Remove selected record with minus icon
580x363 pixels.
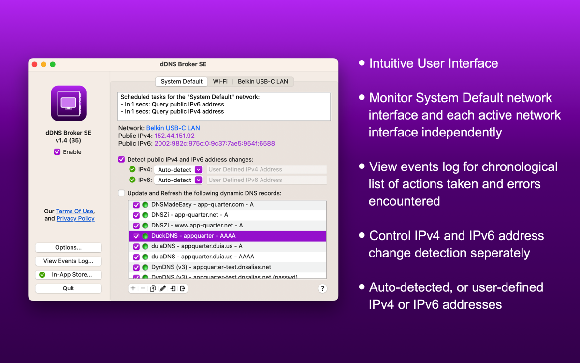click(143, 288)
